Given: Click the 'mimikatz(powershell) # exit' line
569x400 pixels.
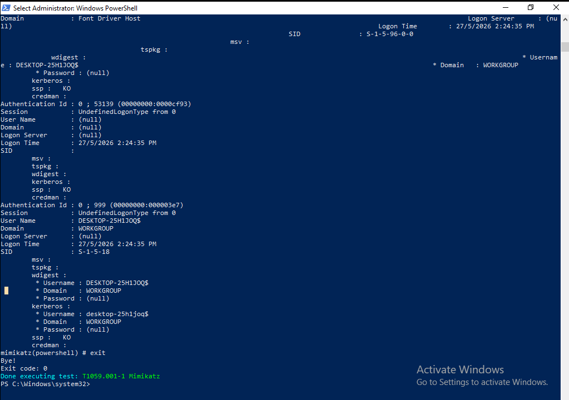Looking at the screenshot, I should coord(53,353).
